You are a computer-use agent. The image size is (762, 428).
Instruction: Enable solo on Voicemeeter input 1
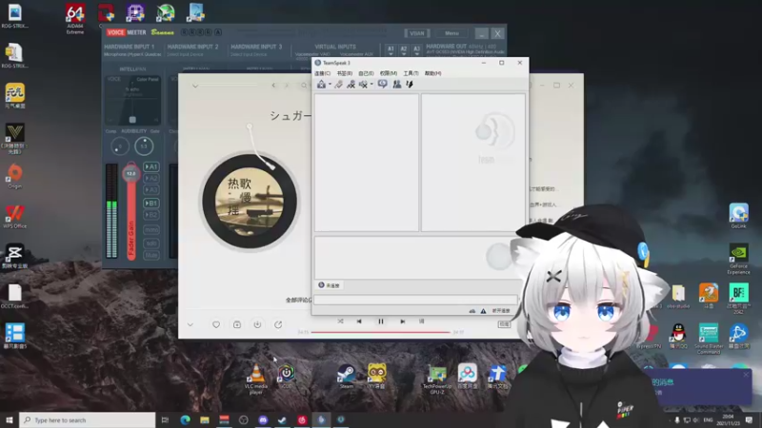coord(151,243)
